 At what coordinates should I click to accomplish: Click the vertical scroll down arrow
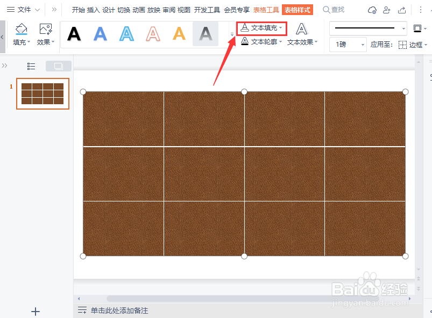click(x=419, y=269)
